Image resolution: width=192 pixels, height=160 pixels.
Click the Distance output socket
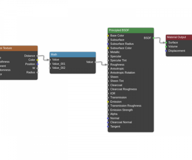tap(37, 56)
